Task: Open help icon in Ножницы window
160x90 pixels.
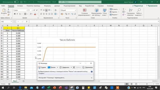Action: pos(92,71)
